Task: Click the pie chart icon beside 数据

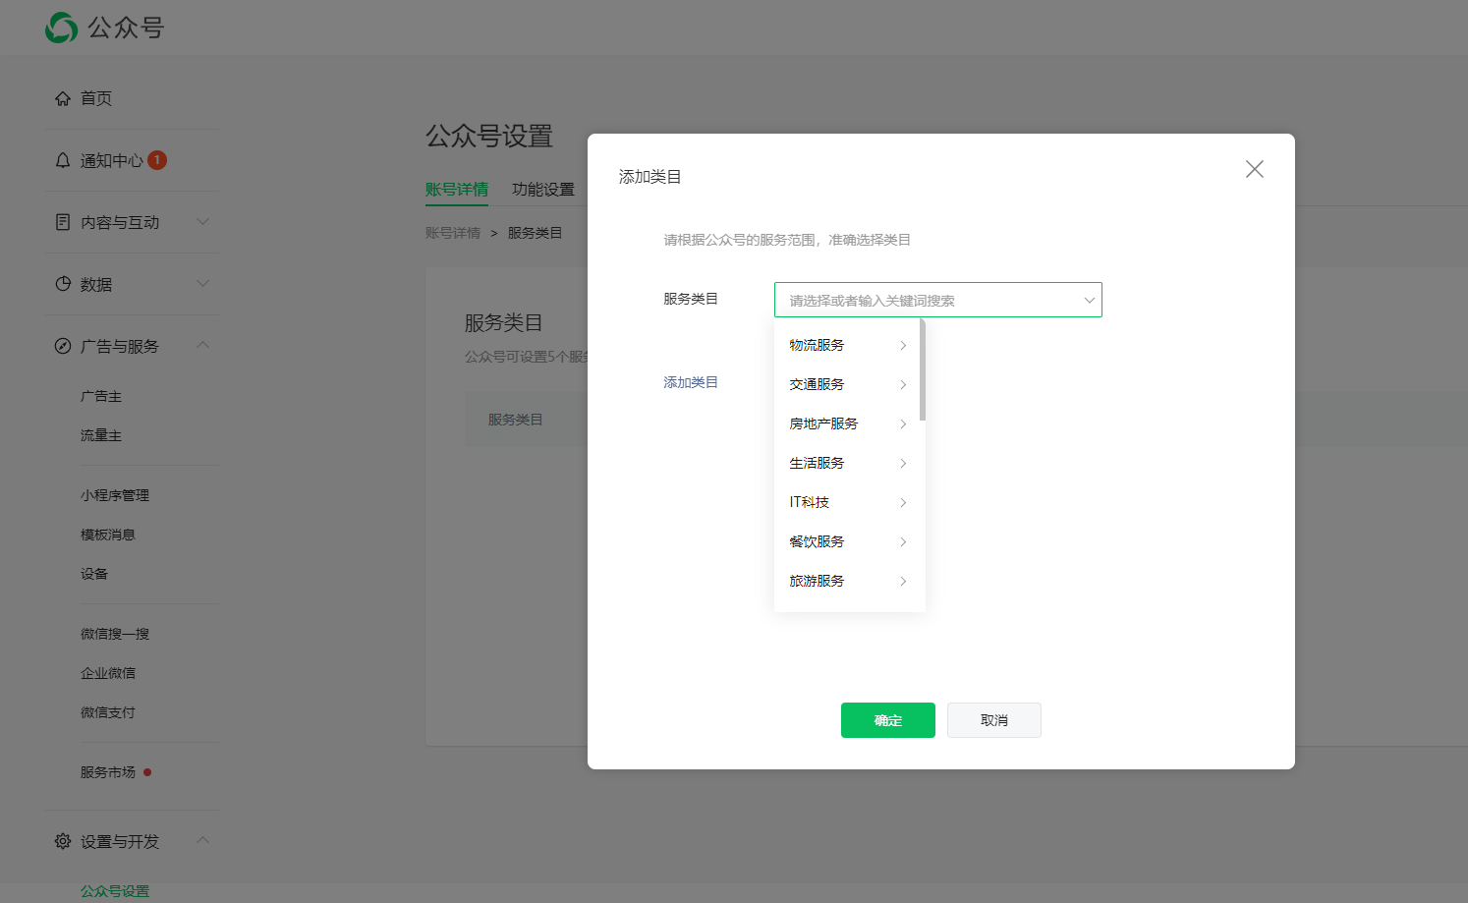Action: (63, 284)
